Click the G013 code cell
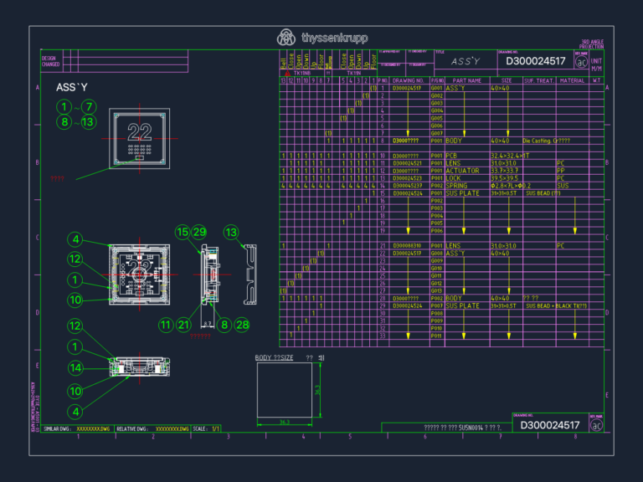643x482 pixels. pyautogui.click(x=437, y=290)
